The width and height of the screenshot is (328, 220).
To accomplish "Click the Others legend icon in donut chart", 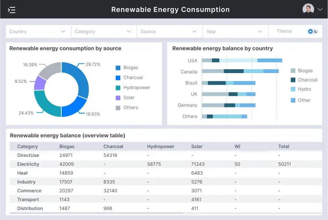I will pyautogui.click(x=118, y=108).
